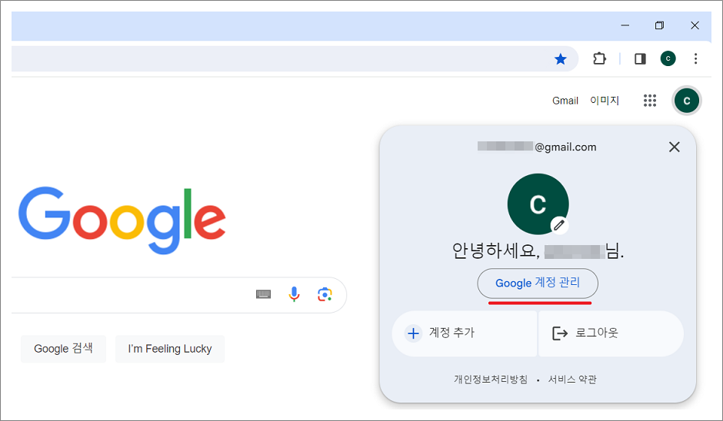
Task: Open the Google apps grid icon
Action: tap(650, 101)
